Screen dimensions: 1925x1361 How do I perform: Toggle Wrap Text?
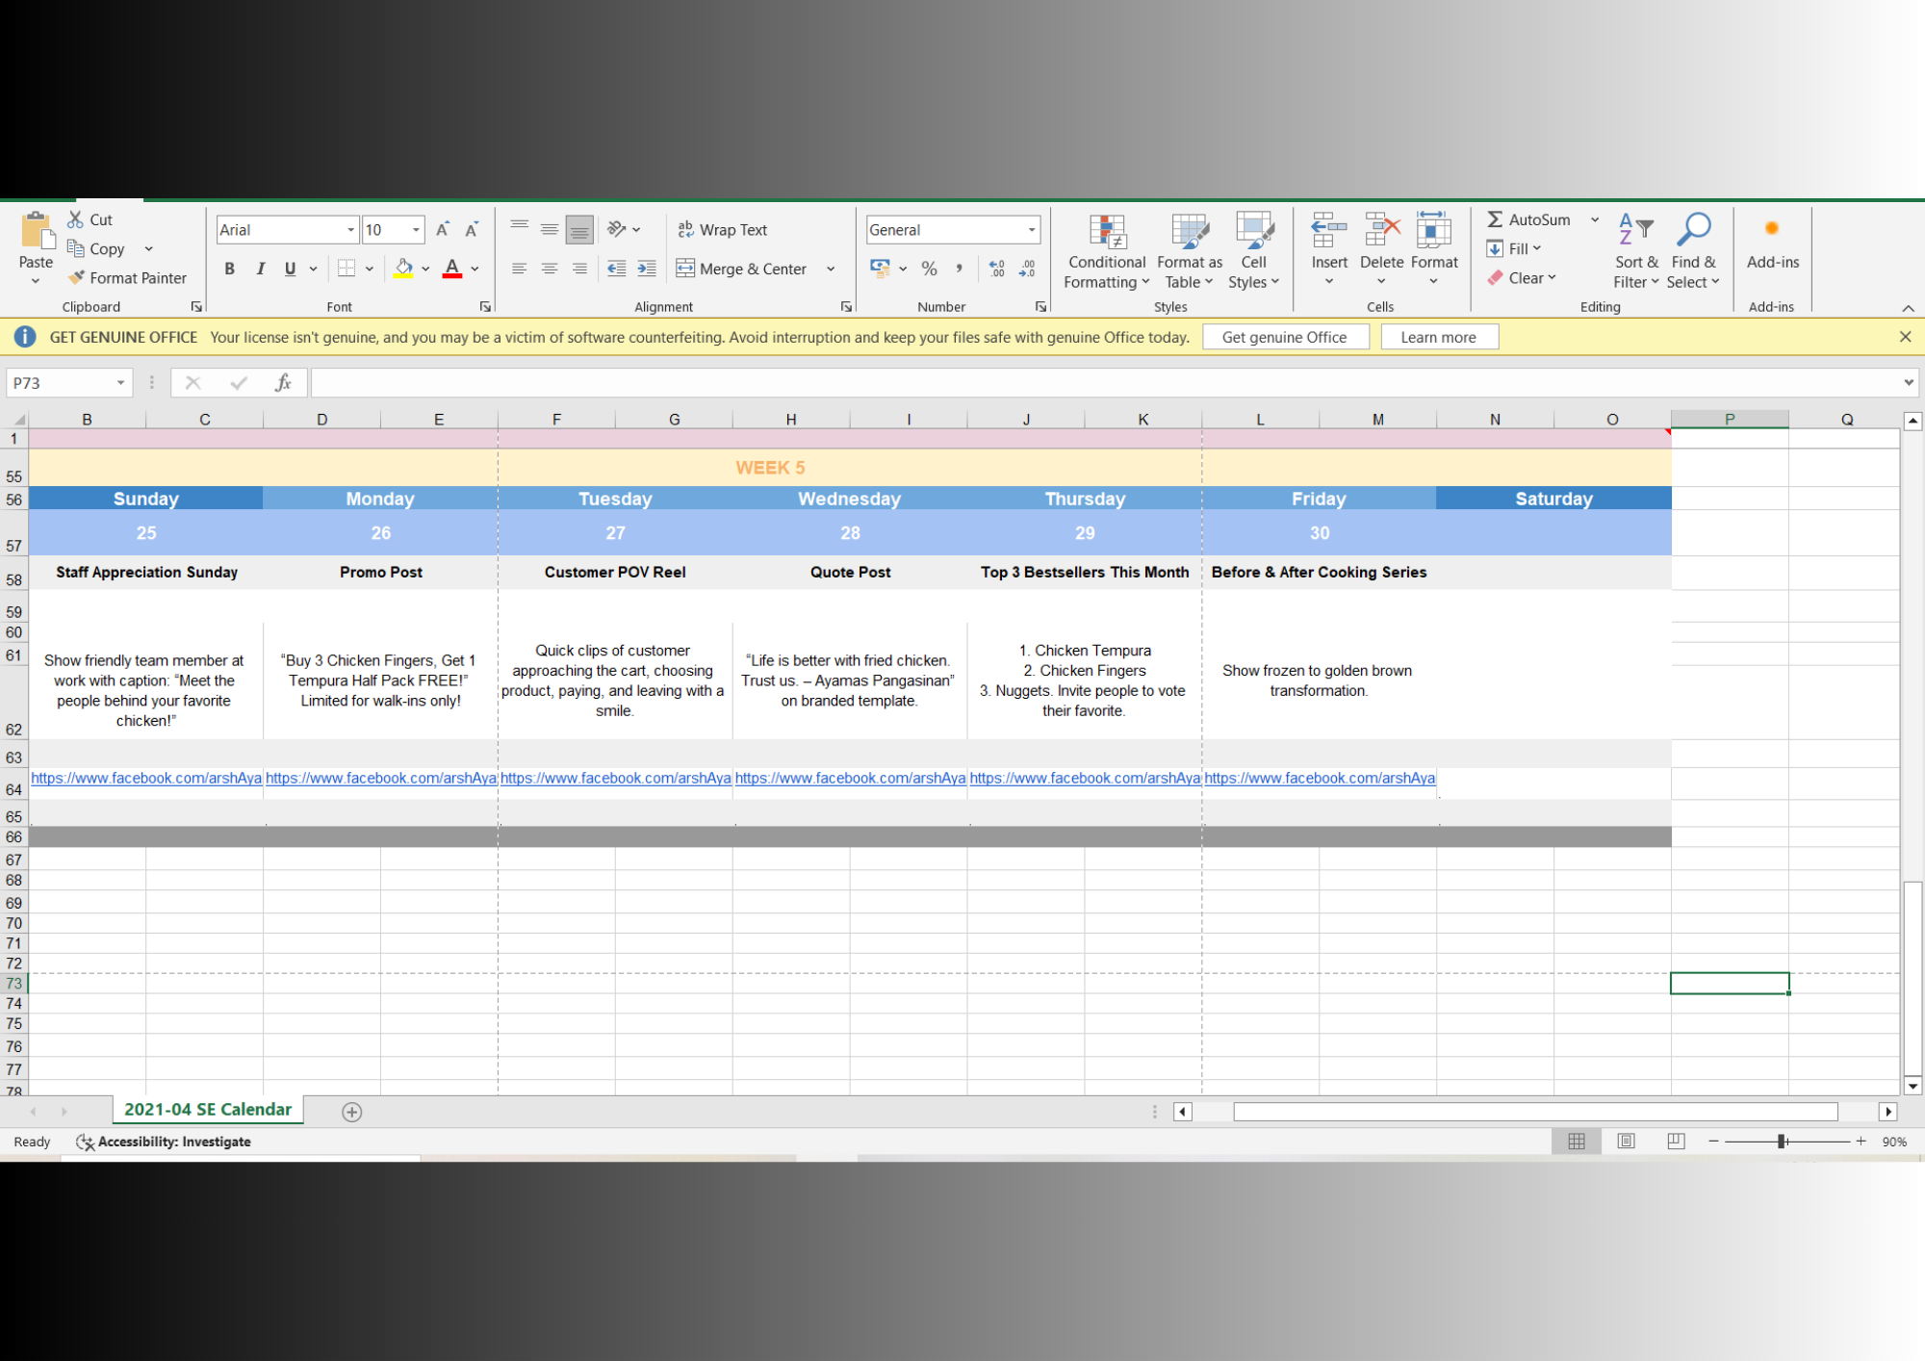722,229
